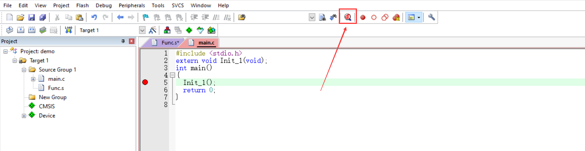Open Manage Project Items with the blocks icon
585x151 pixels.
tap(167, 30)
